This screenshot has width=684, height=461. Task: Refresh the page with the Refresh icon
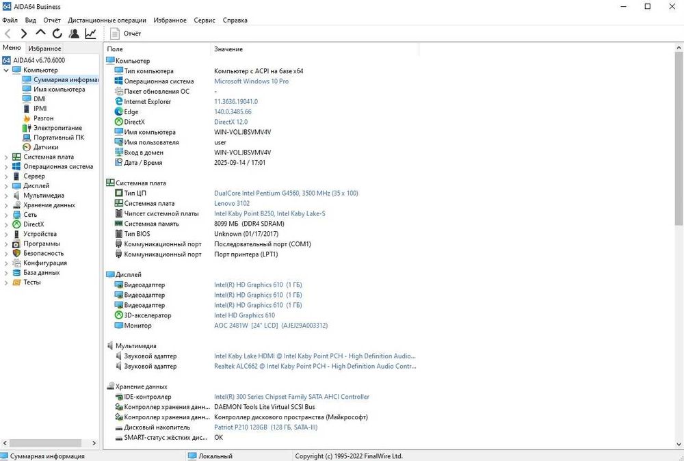click(x=57, y=34)
